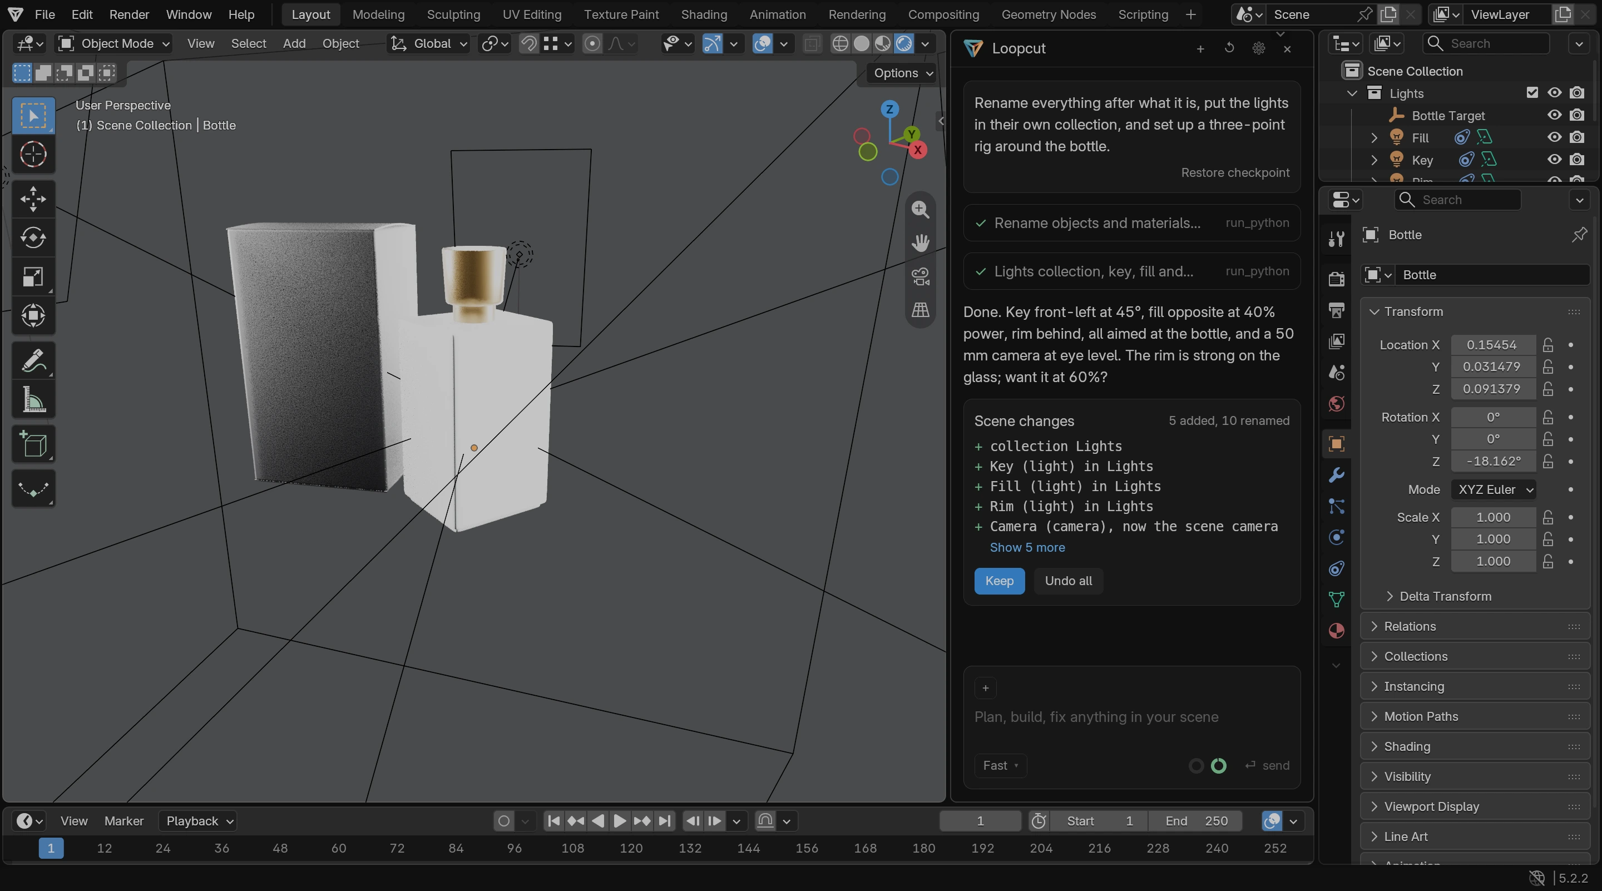Select the Move tool
This screenshot has width=1602, height=891.
[x=33, y=199]
